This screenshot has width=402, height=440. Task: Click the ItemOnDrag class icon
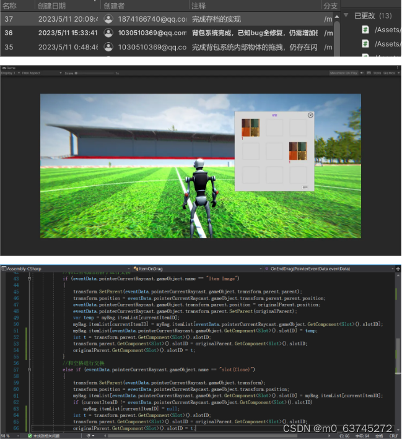[136, 269]
